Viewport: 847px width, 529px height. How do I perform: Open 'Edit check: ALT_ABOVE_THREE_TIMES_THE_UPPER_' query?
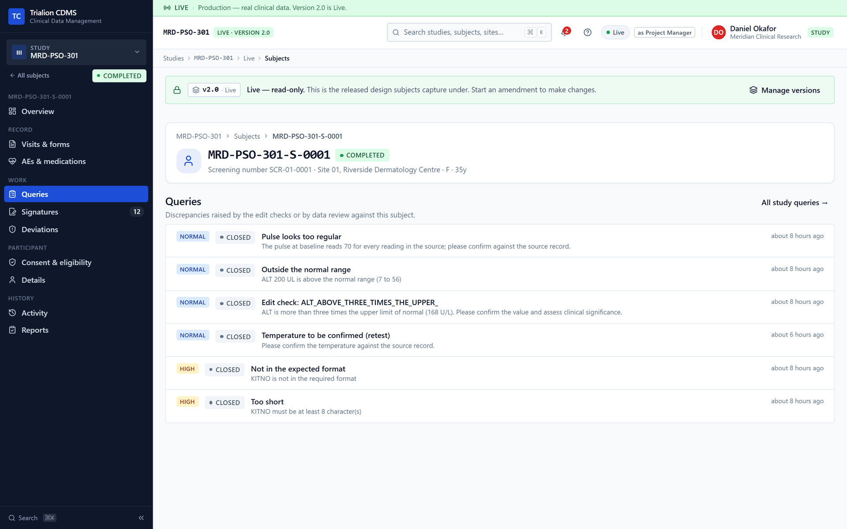point(499,307)
